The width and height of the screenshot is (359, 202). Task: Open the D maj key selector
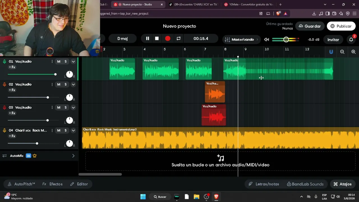pos(123,38)
